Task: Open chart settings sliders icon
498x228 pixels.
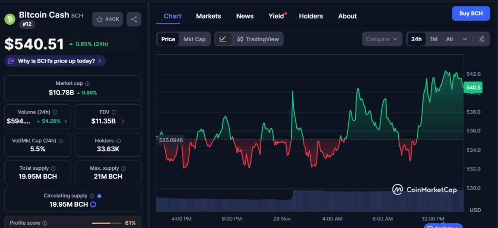Action: pyautogui.click(x=481, y=39)
